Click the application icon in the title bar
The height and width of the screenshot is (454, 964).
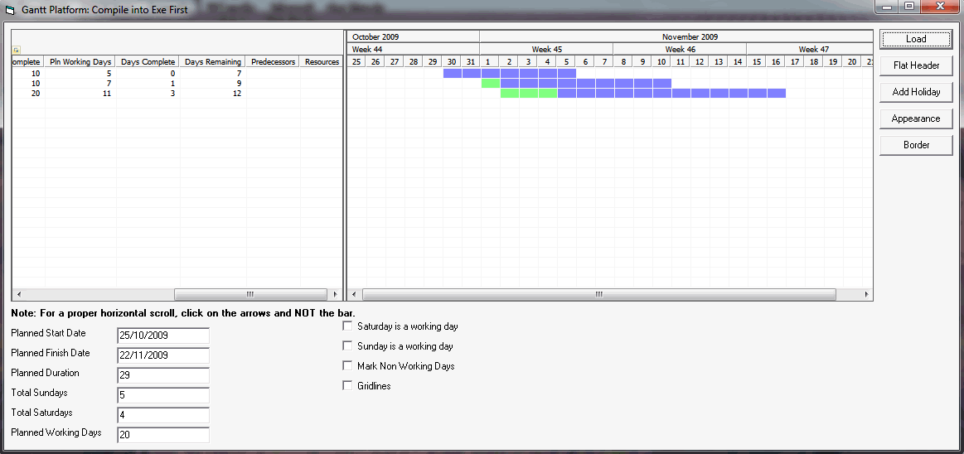point(11,10)
